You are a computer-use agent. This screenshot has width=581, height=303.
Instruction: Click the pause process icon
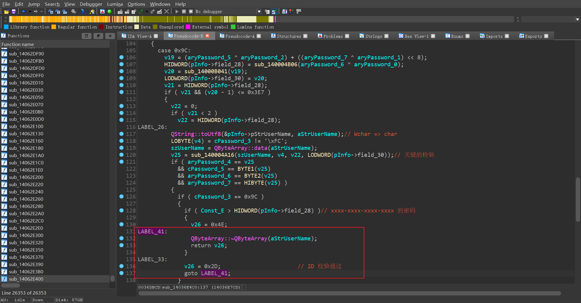point(184,12)
